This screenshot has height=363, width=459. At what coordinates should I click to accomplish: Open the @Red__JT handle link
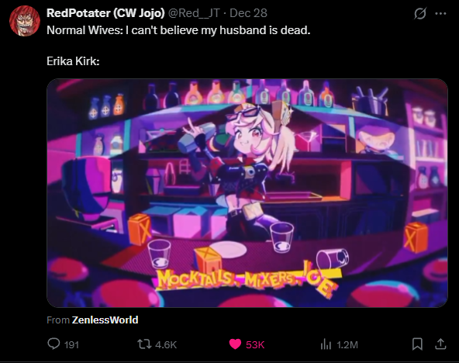[194, 13]
